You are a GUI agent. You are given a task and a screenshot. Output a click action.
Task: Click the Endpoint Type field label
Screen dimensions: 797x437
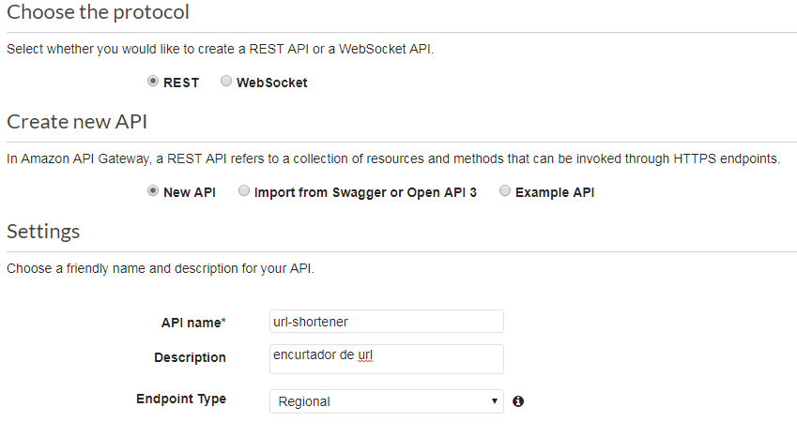click(181, 399)
